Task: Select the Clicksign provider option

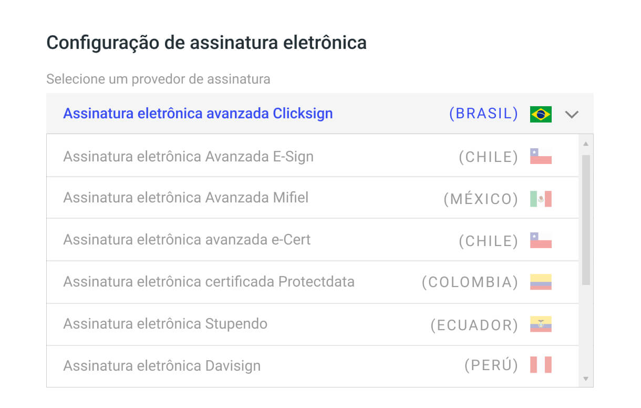Action: click(x=198, y=114)
